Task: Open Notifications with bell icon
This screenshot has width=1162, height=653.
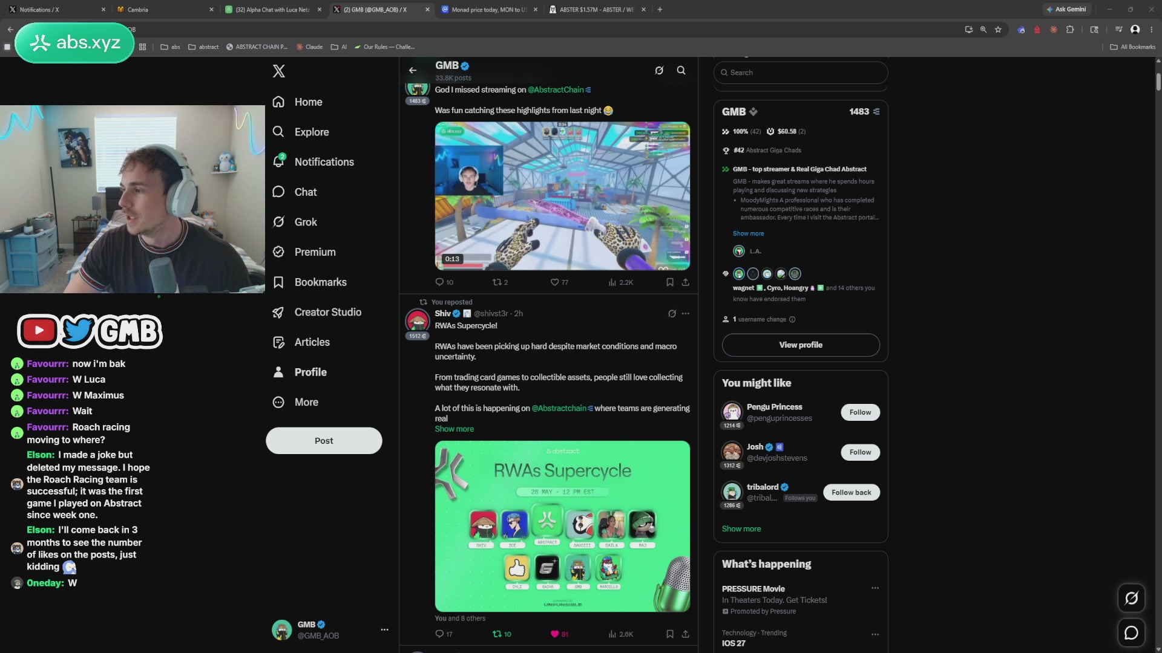Action: [x=313, y=162]
